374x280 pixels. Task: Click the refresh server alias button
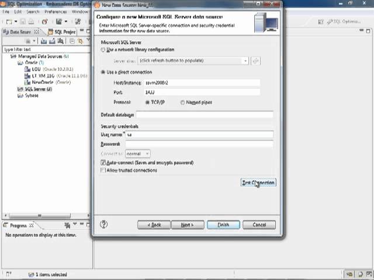255,61
